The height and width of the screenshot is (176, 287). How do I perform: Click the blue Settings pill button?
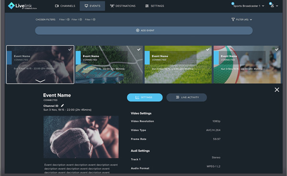tap(145, 98)
